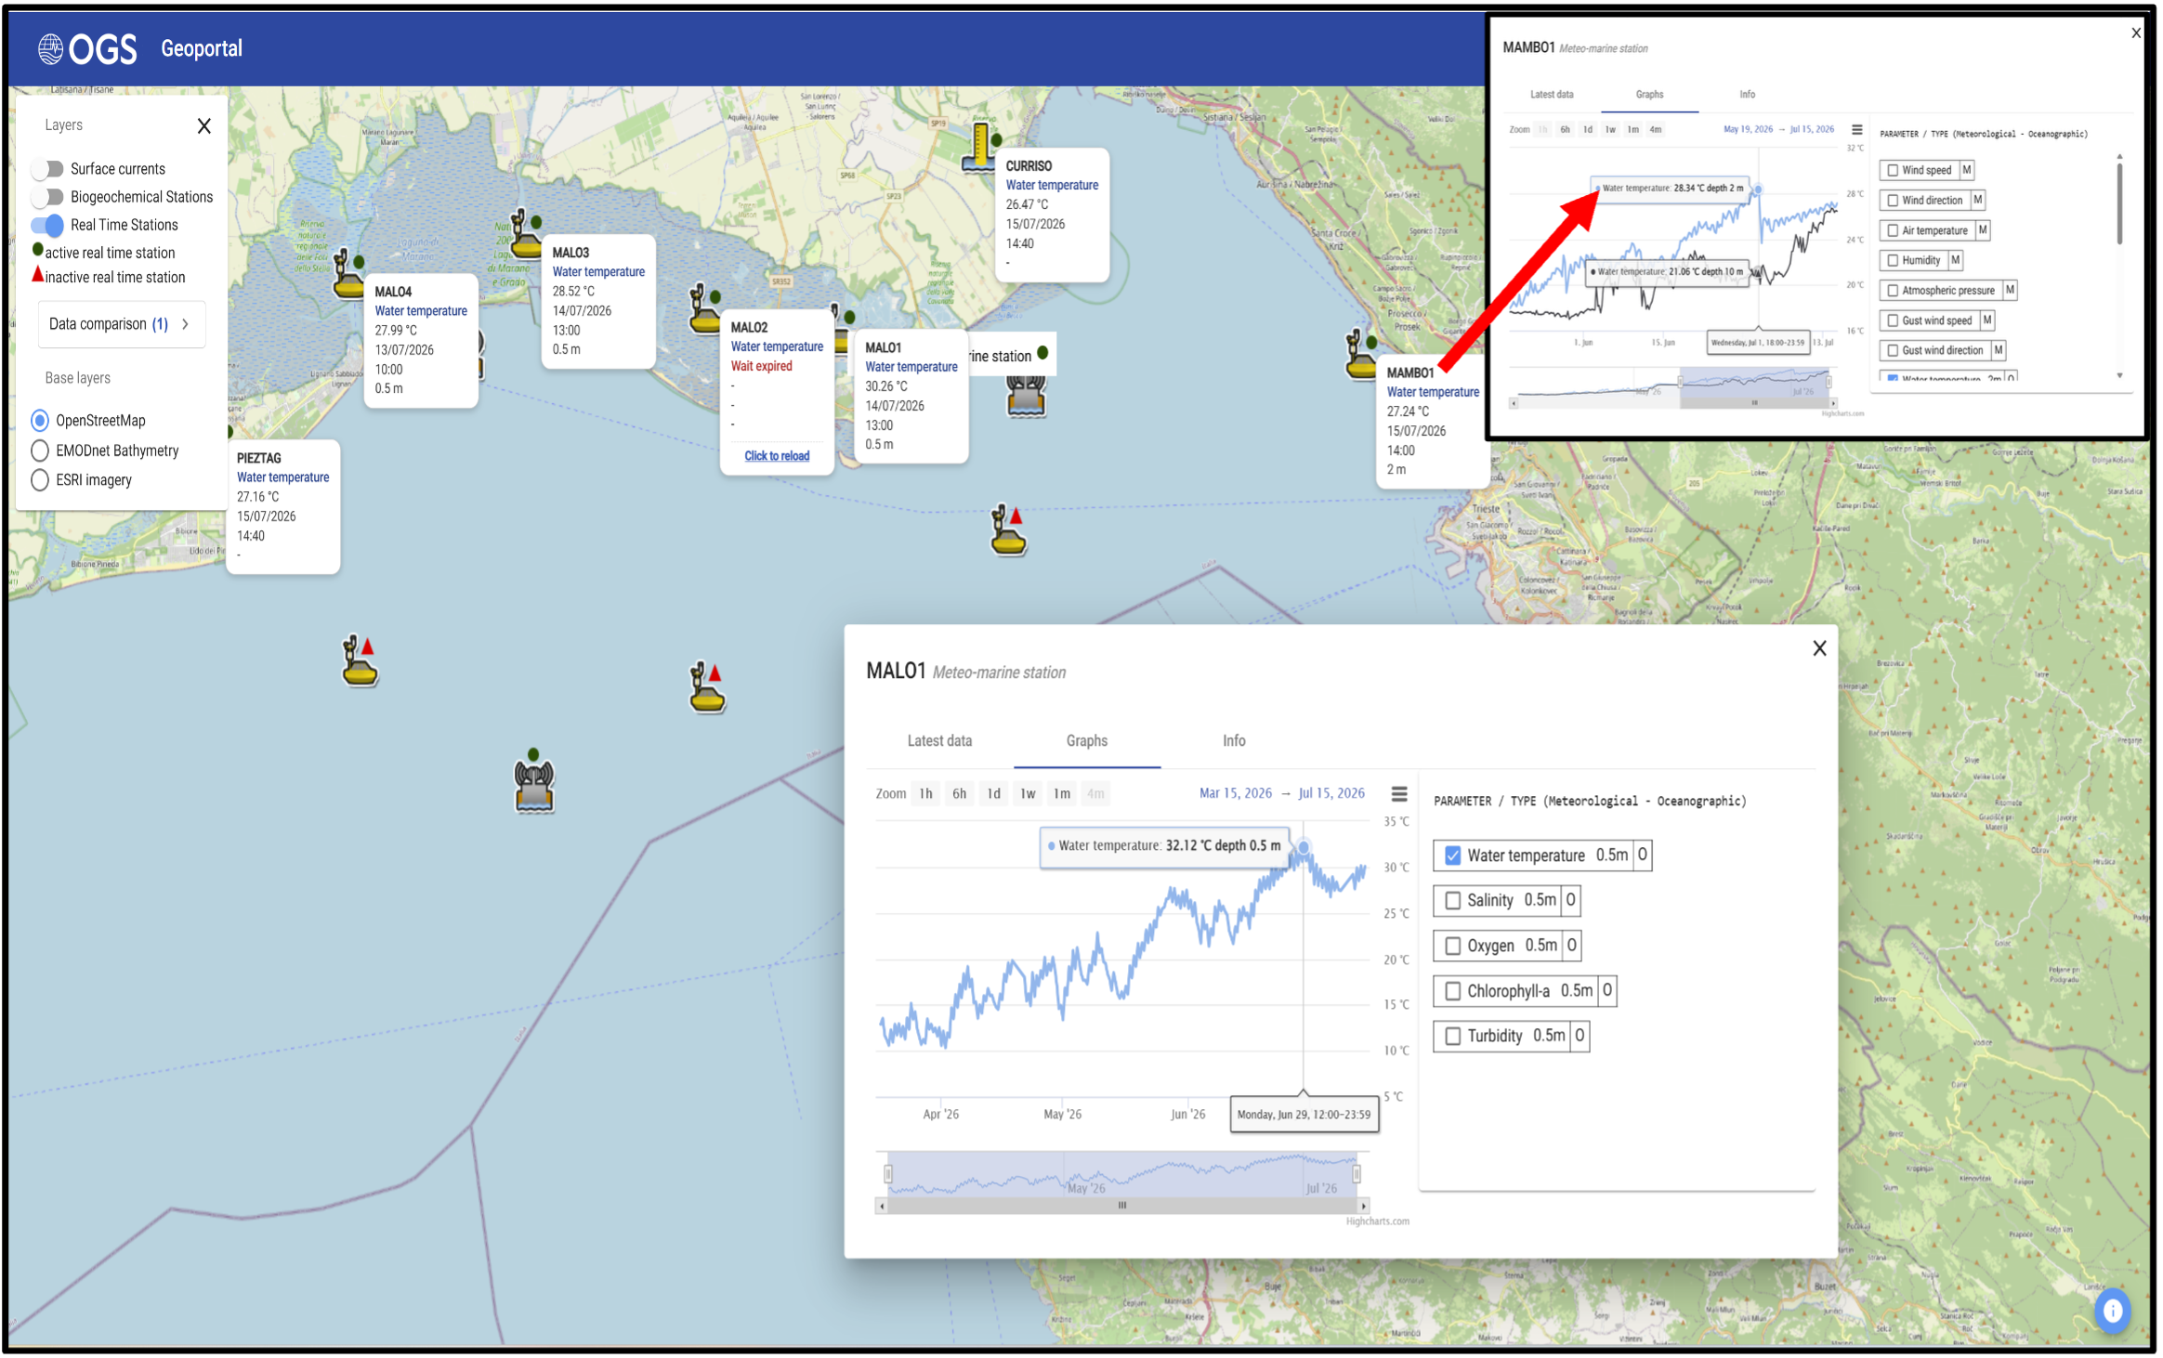Click the MAMBO1 parameter list scrollbar thumb
Viewport: 2163px width, 1358px height.
[x=2119, y=203]
